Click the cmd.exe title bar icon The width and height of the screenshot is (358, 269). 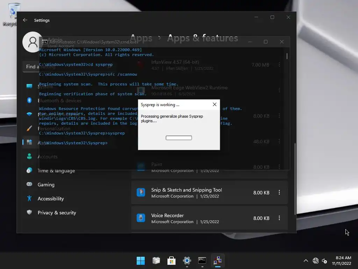[x=44, y=42]
